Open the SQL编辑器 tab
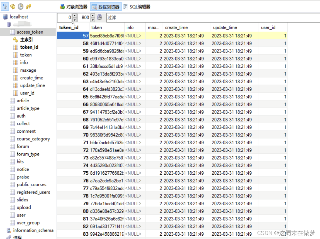The width and height of the screenshot is (320, 239). [137, 7]
